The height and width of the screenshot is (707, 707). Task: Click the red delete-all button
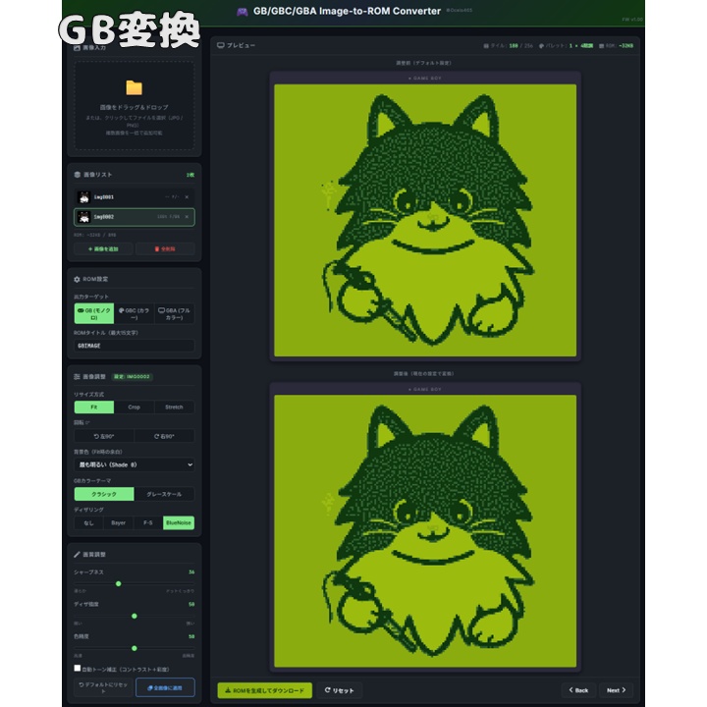165,248
